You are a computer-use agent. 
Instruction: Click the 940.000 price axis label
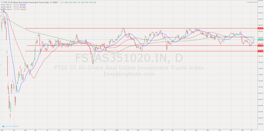(260, 13)
